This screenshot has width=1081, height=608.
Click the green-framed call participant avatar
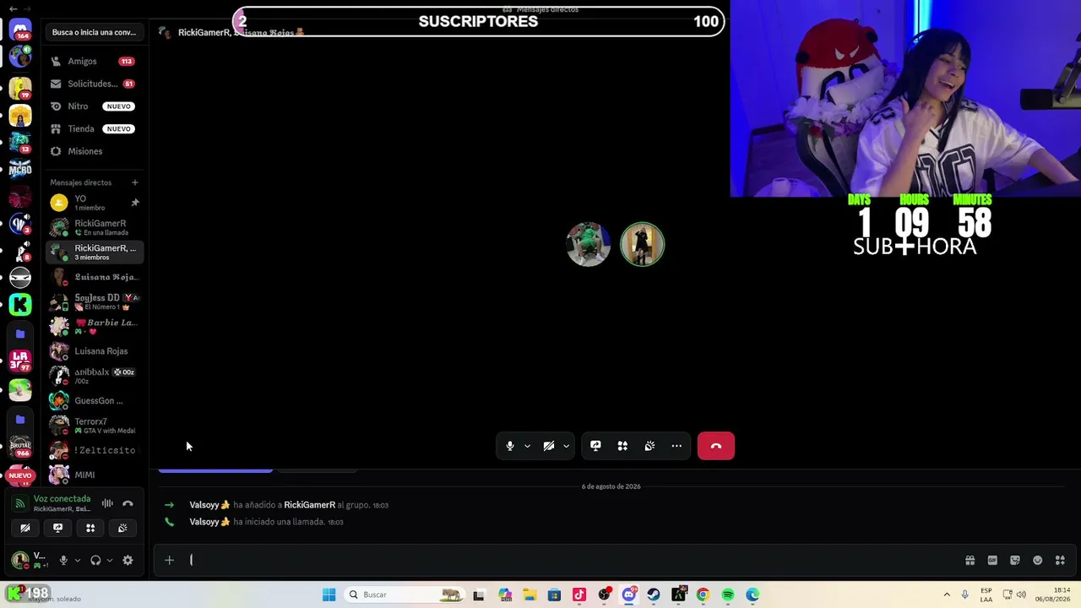[642, 244]
